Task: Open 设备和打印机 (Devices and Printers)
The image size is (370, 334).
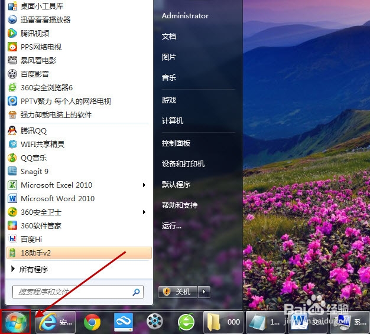Action: (183, 163)
